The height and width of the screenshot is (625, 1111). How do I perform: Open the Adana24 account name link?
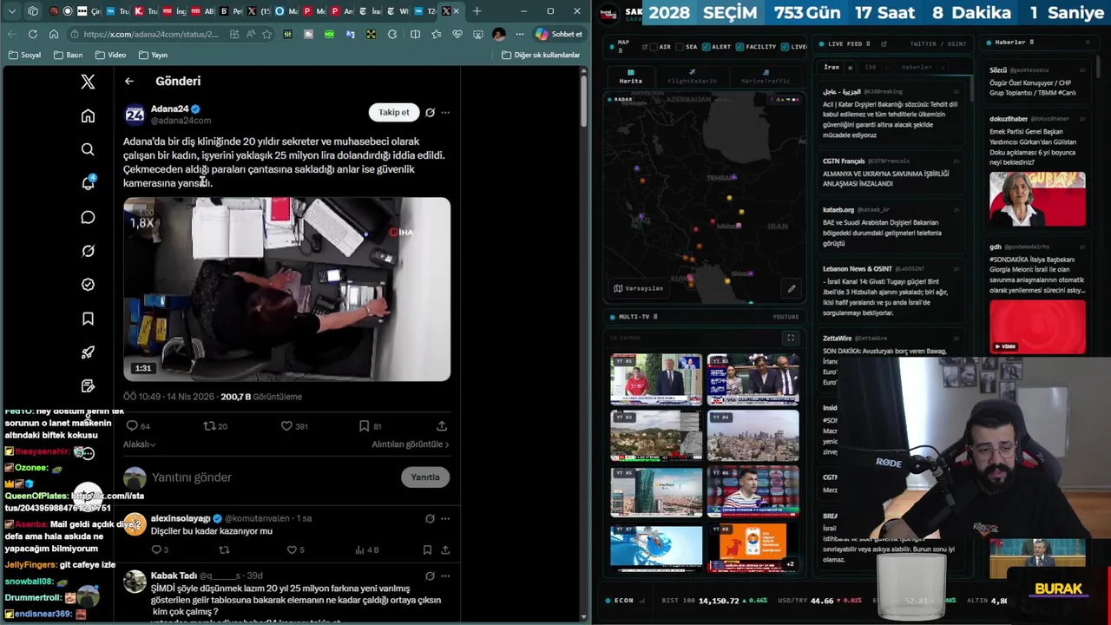point(169,109)
